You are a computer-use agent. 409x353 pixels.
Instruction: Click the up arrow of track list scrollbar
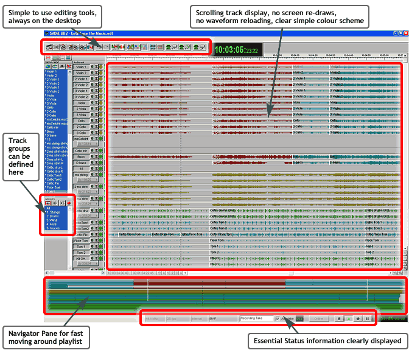pos(69,72)
